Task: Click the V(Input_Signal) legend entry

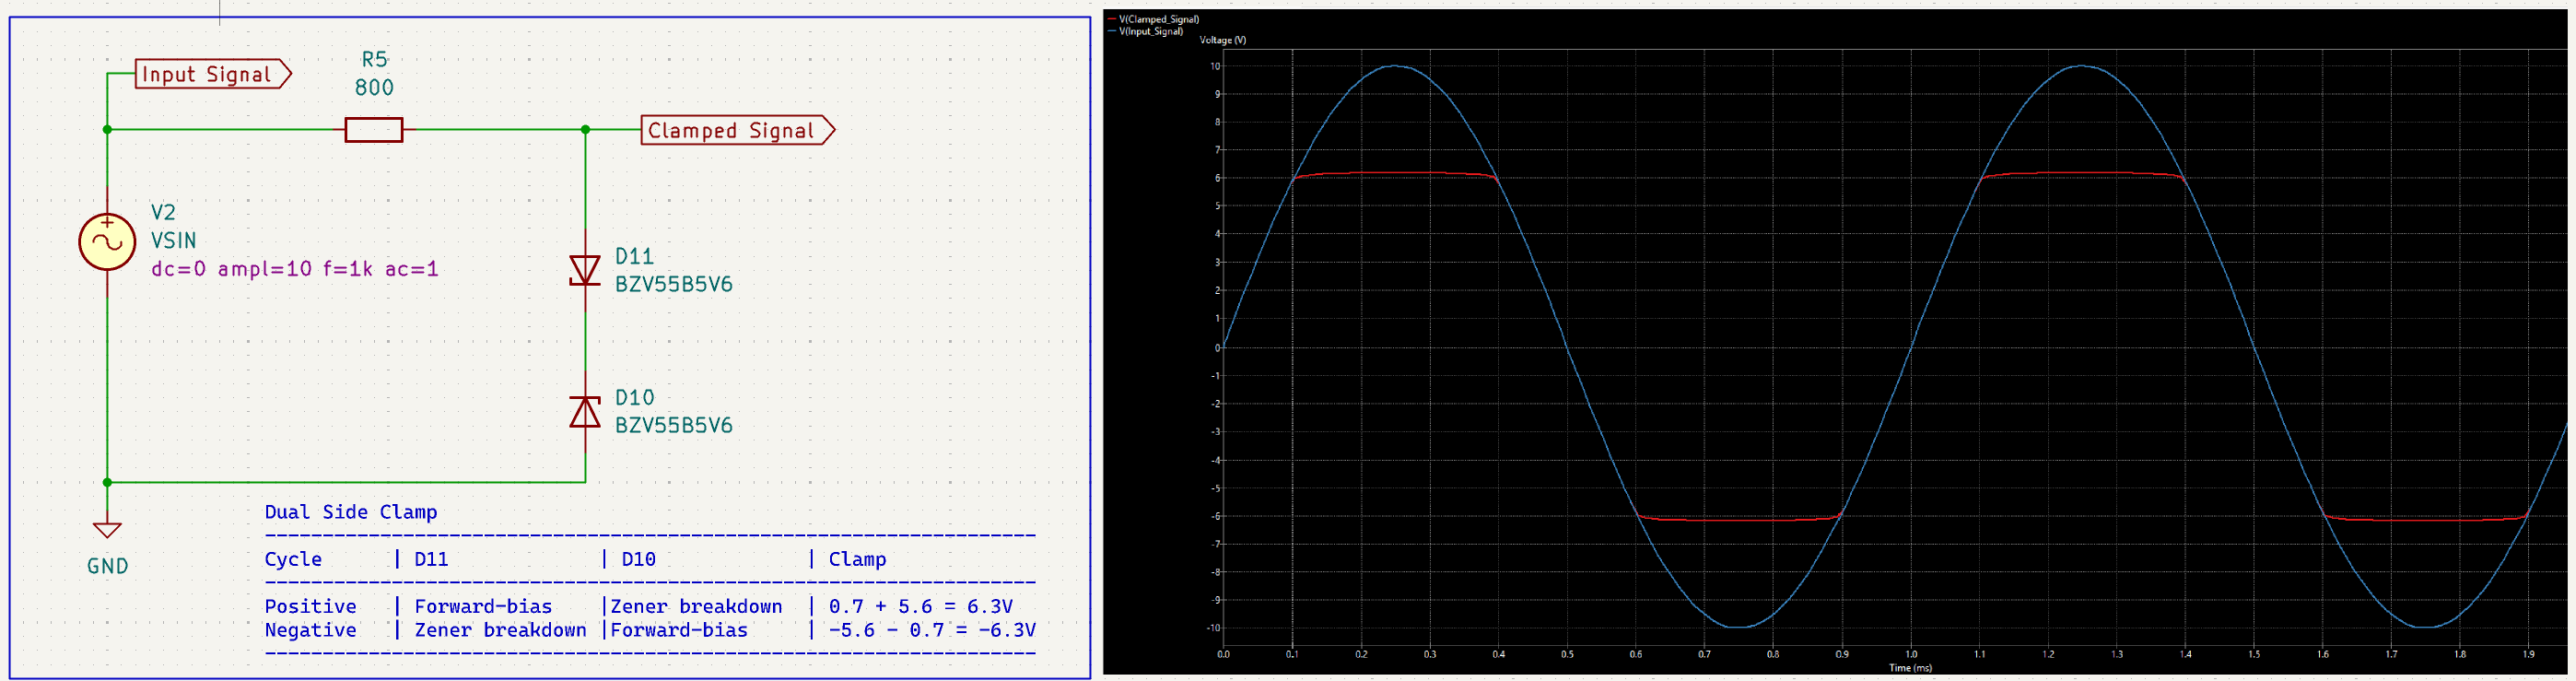Action: [1150, 31]
